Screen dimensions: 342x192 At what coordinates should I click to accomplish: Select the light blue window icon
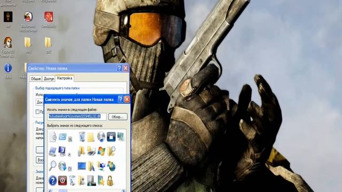[x=63, y=137]
